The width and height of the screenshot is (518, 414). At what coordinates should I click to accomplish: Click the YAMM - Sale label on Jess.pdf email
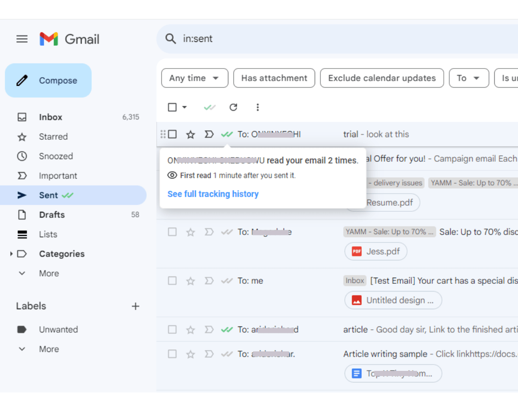389,232
